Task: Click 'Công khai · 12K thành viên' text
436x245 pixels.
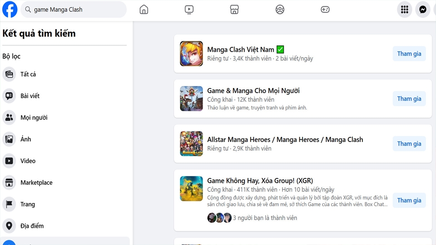Action: (x=241, y=99)
